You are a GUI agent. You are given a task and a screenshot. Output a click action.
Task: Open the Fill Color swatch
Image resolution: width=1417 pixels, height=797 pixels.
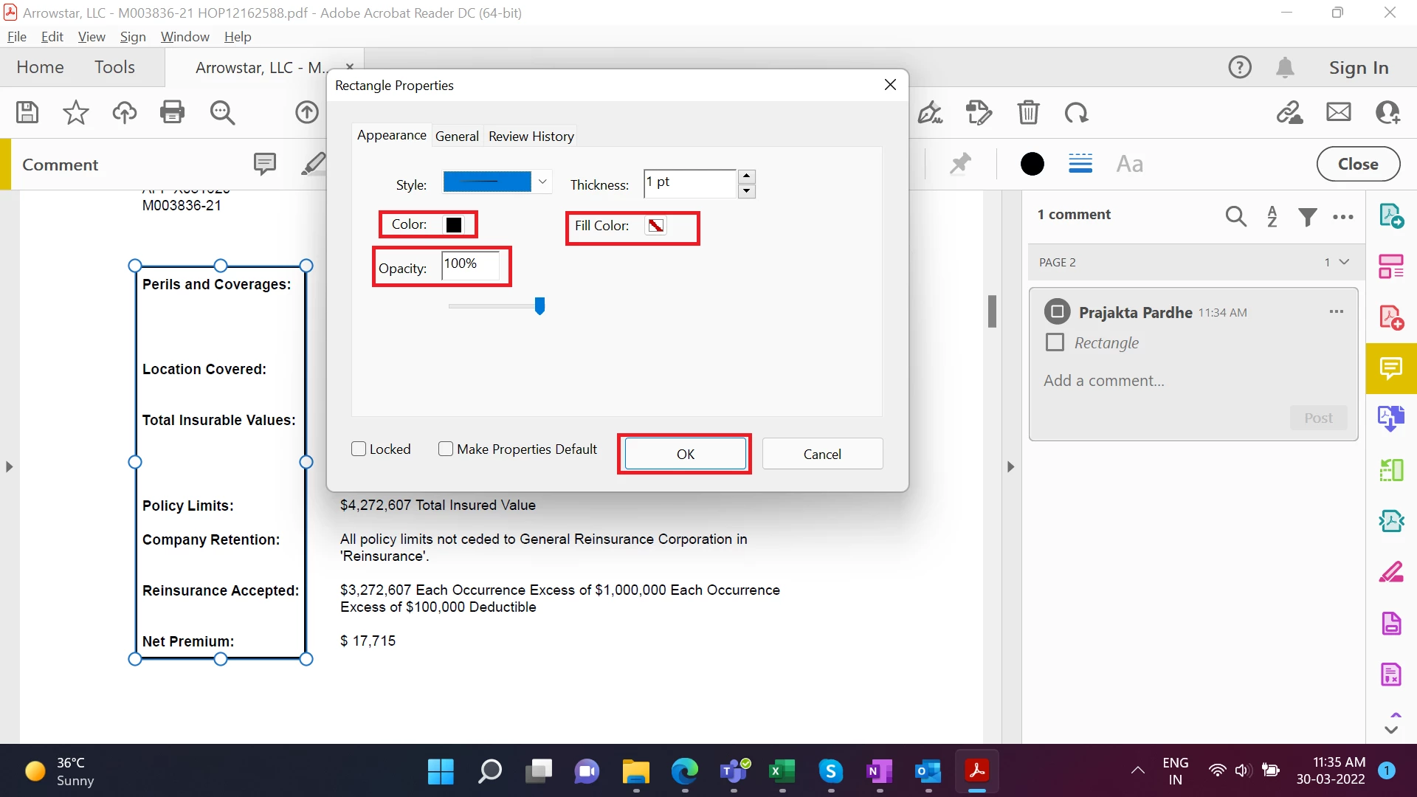[x=656, y=226]
